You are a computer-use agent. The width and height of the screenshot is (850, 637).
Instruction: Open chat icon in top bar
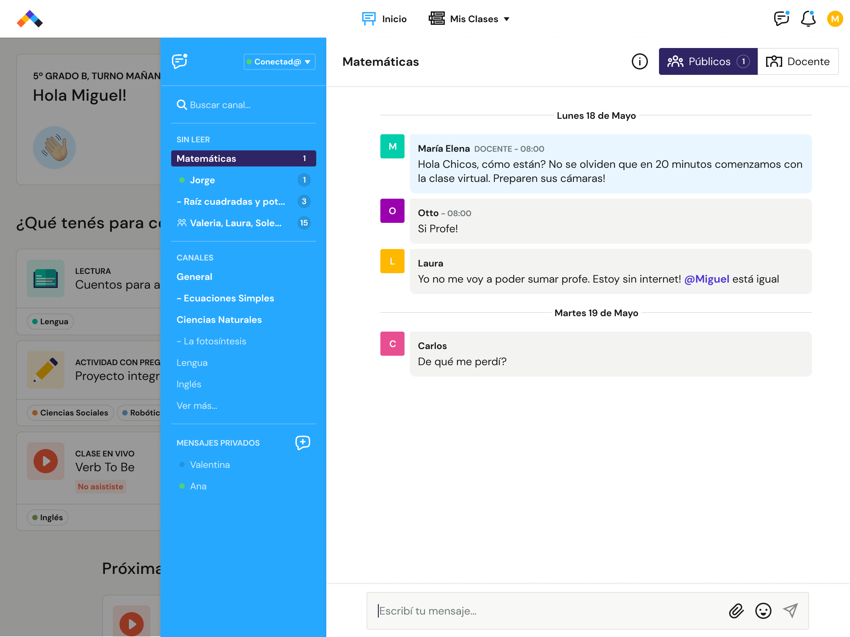(781, 19)
